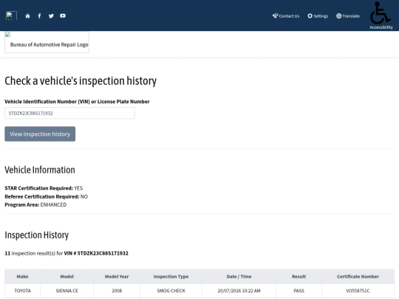This screenshot has width=399, height=299.
Task: Select the Certificate Number column header
Action: 358,276
